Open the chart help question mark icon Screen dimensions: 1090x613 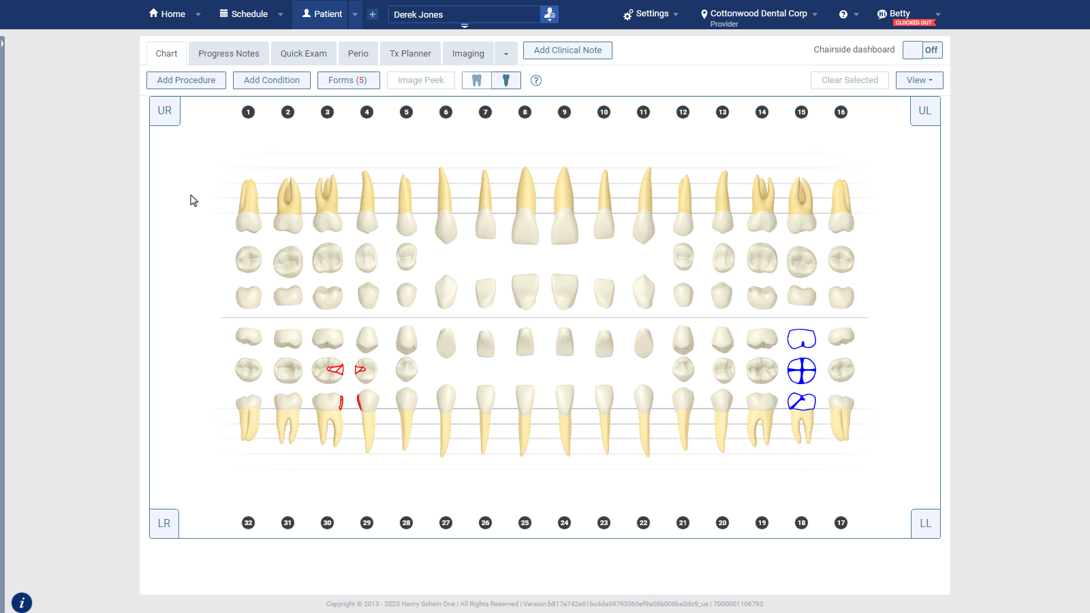pyautogui.click(x=536, y=80)
